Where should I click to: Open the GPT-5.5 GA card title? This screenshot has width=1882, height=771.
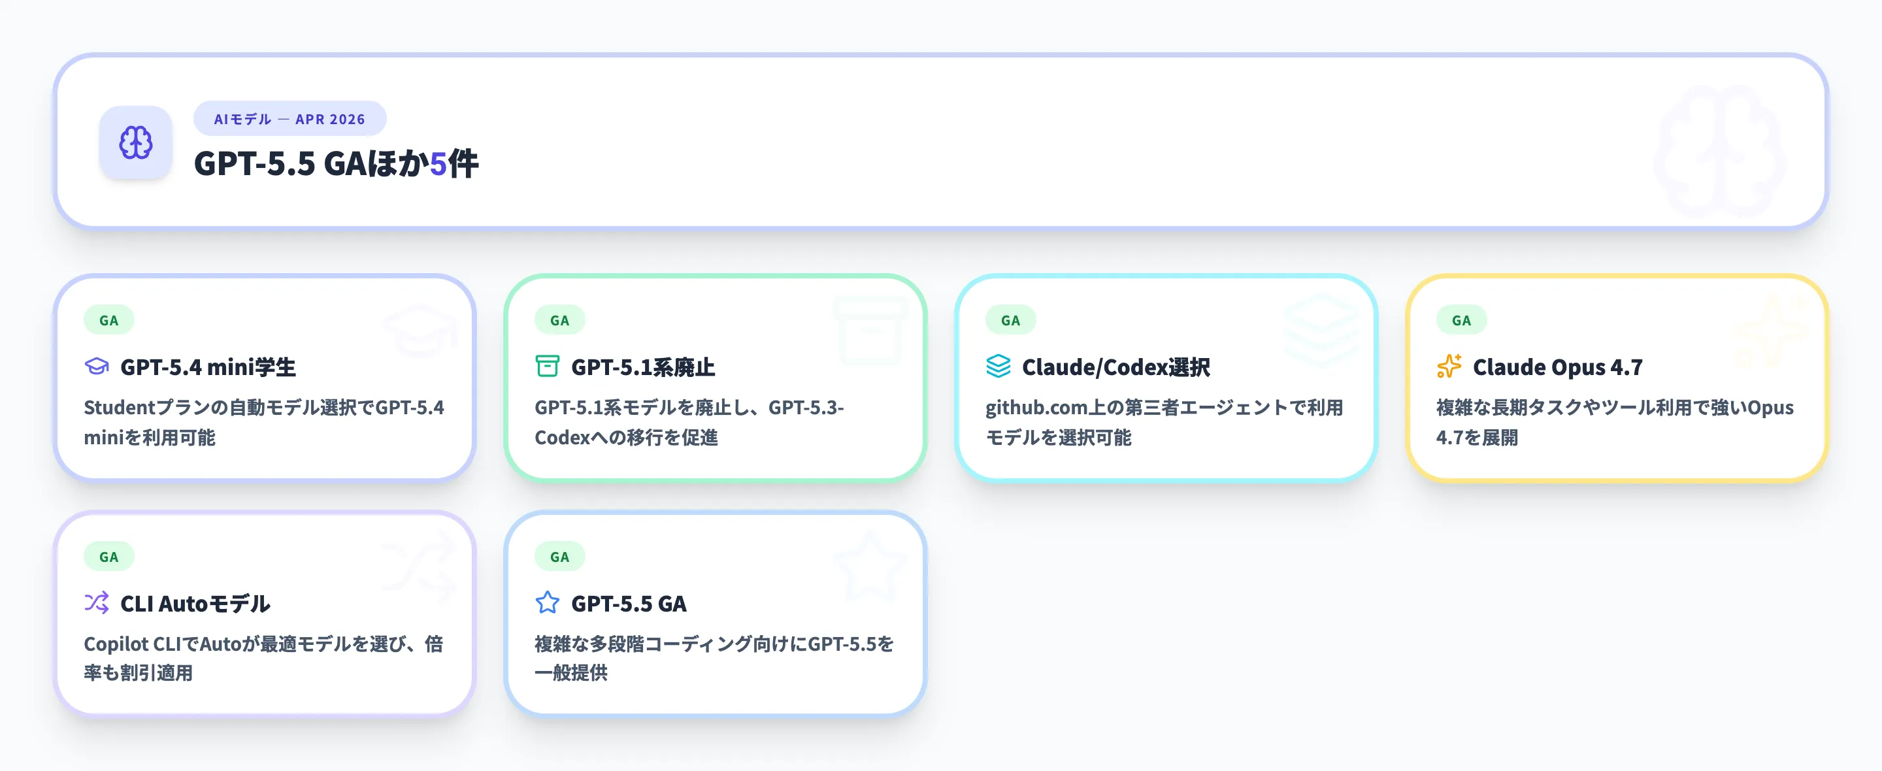pyautogui.click(x=629, y=604)
